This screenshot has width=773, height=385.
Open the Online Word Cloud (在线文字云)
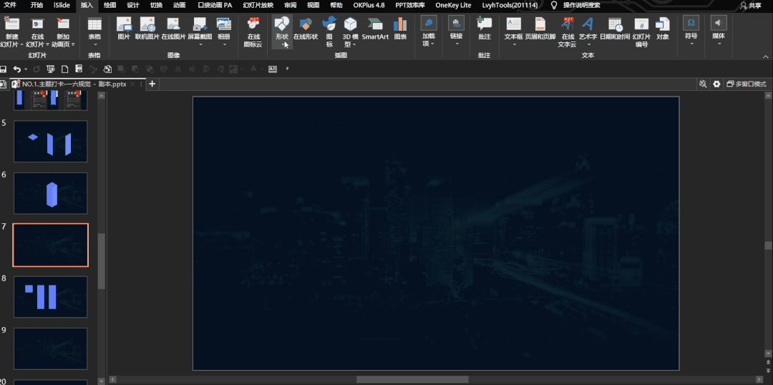coord(567,24)
